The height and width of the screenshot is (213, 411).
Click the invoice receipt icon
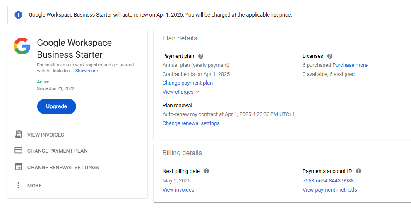tap(18, 134)
